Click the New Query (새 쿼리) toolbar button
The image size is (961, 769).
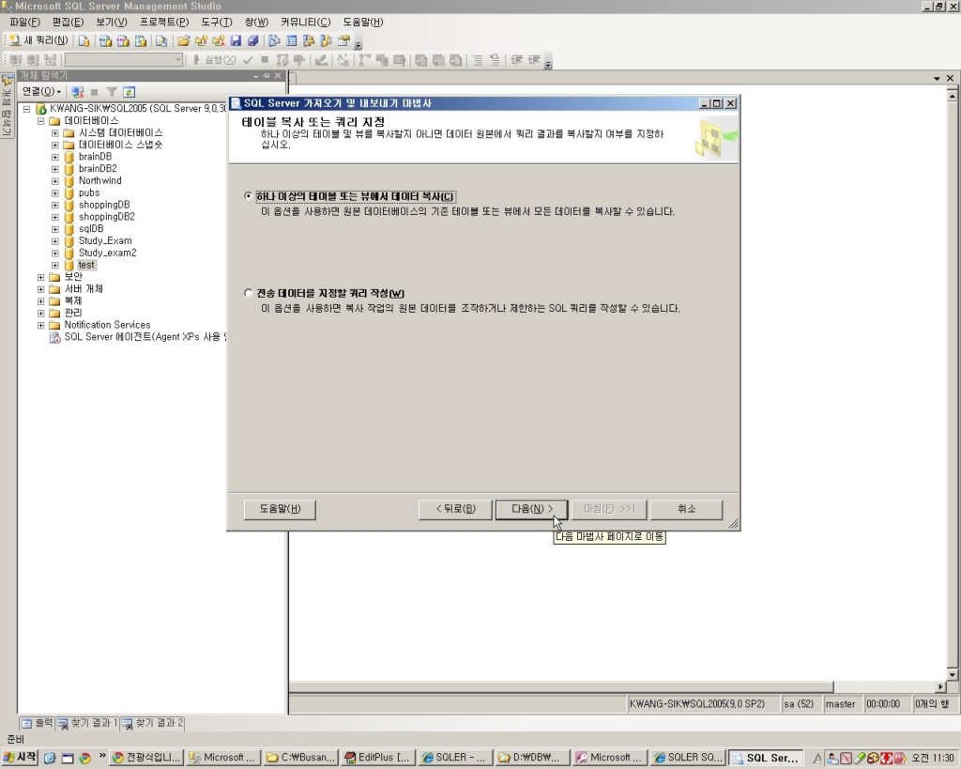(x=38, y=40)
